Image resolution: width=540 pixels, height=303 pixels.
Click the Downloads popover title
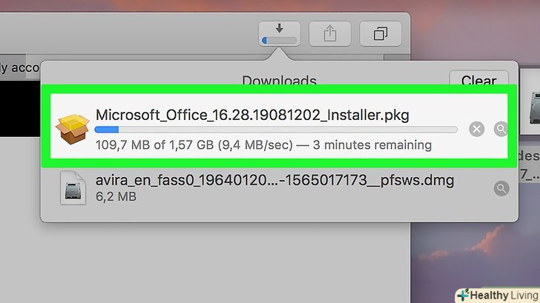coord(279,81)
